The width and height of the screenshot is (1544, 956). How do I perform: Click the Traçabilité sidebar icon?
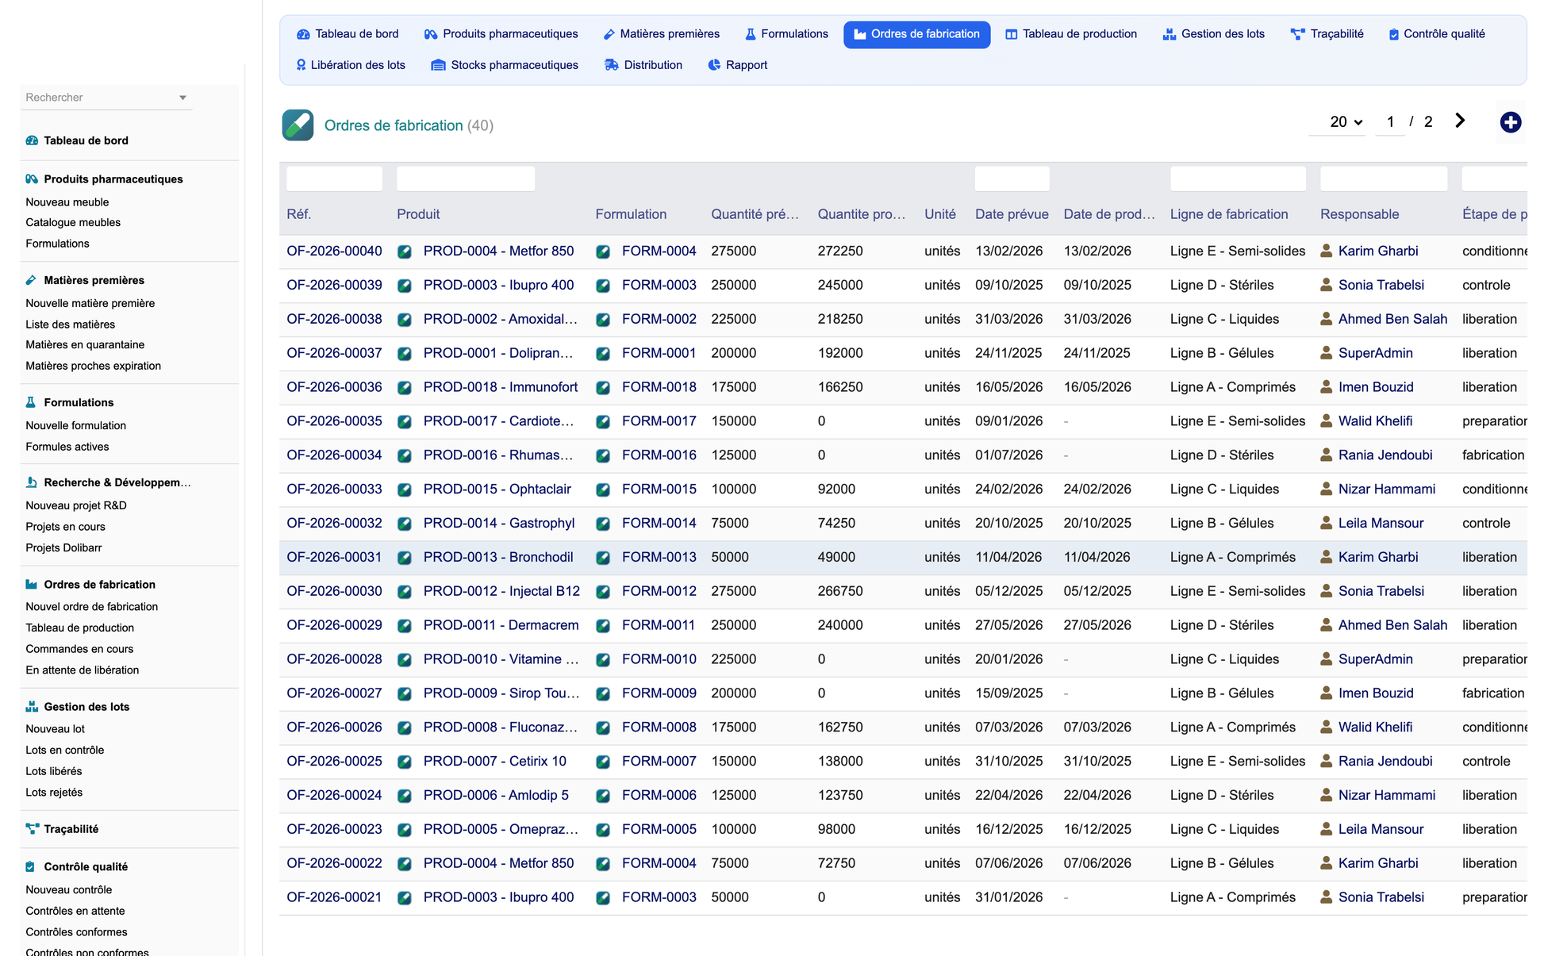(x=32, y=829)
